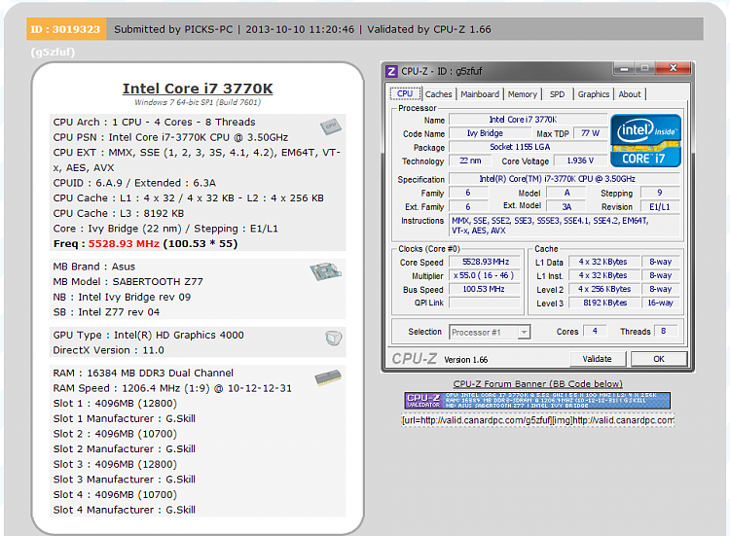Click the Revision E1/L1 value

[x=659, y=206]
